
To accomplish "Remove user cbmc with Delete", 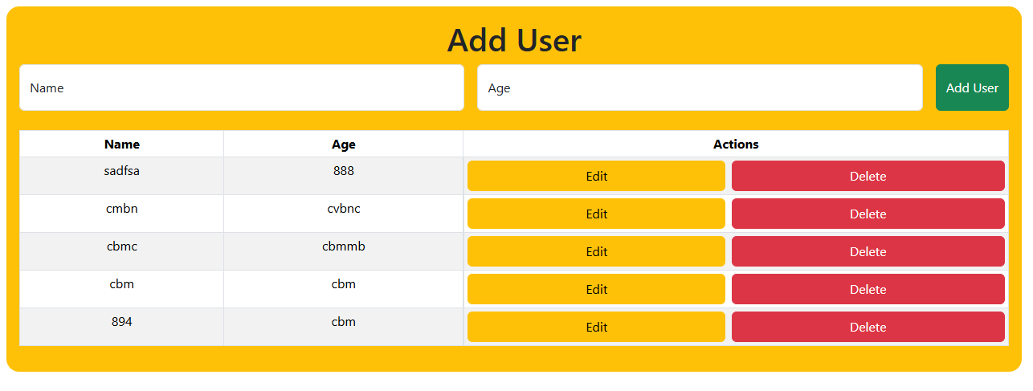I will [x=868, y=251].
